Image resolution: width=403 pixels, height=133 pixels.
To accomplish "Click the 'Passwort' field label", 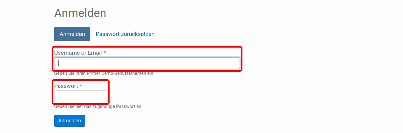I will (66, 86).
